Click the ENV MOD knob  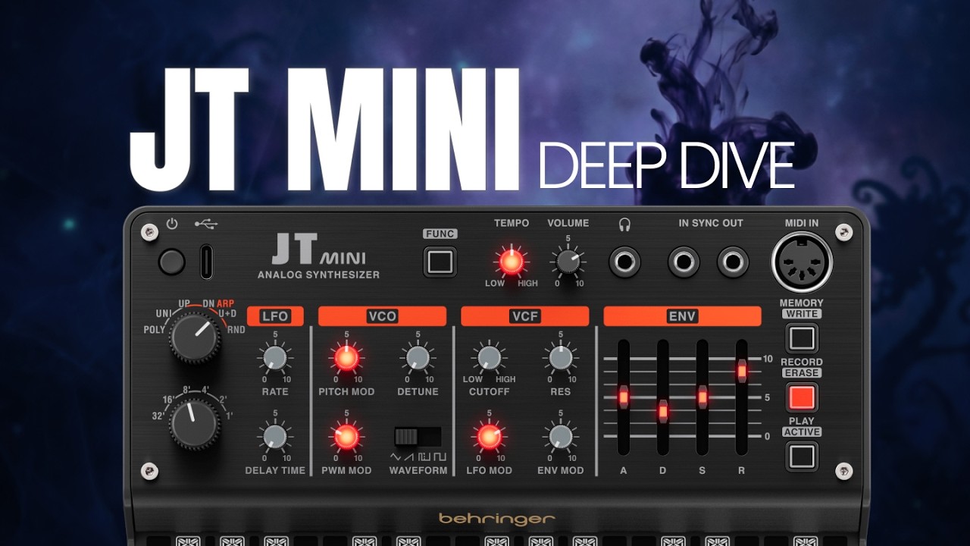point(560,436)
